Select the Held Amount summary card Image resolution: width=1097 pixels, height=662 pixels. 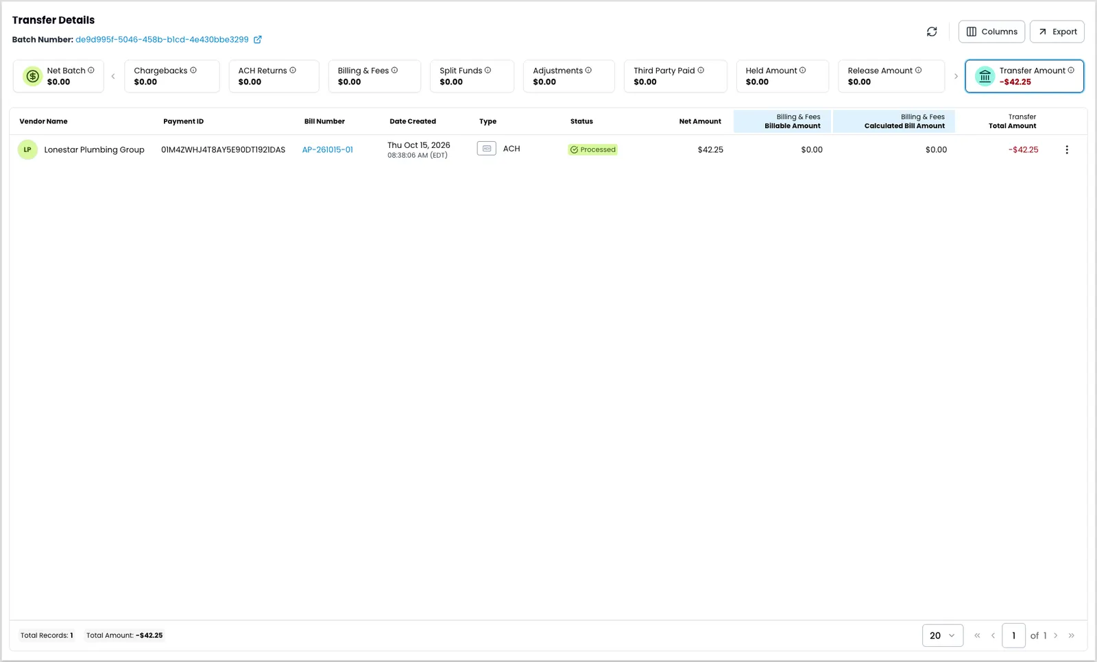click(x=783, y=76)
